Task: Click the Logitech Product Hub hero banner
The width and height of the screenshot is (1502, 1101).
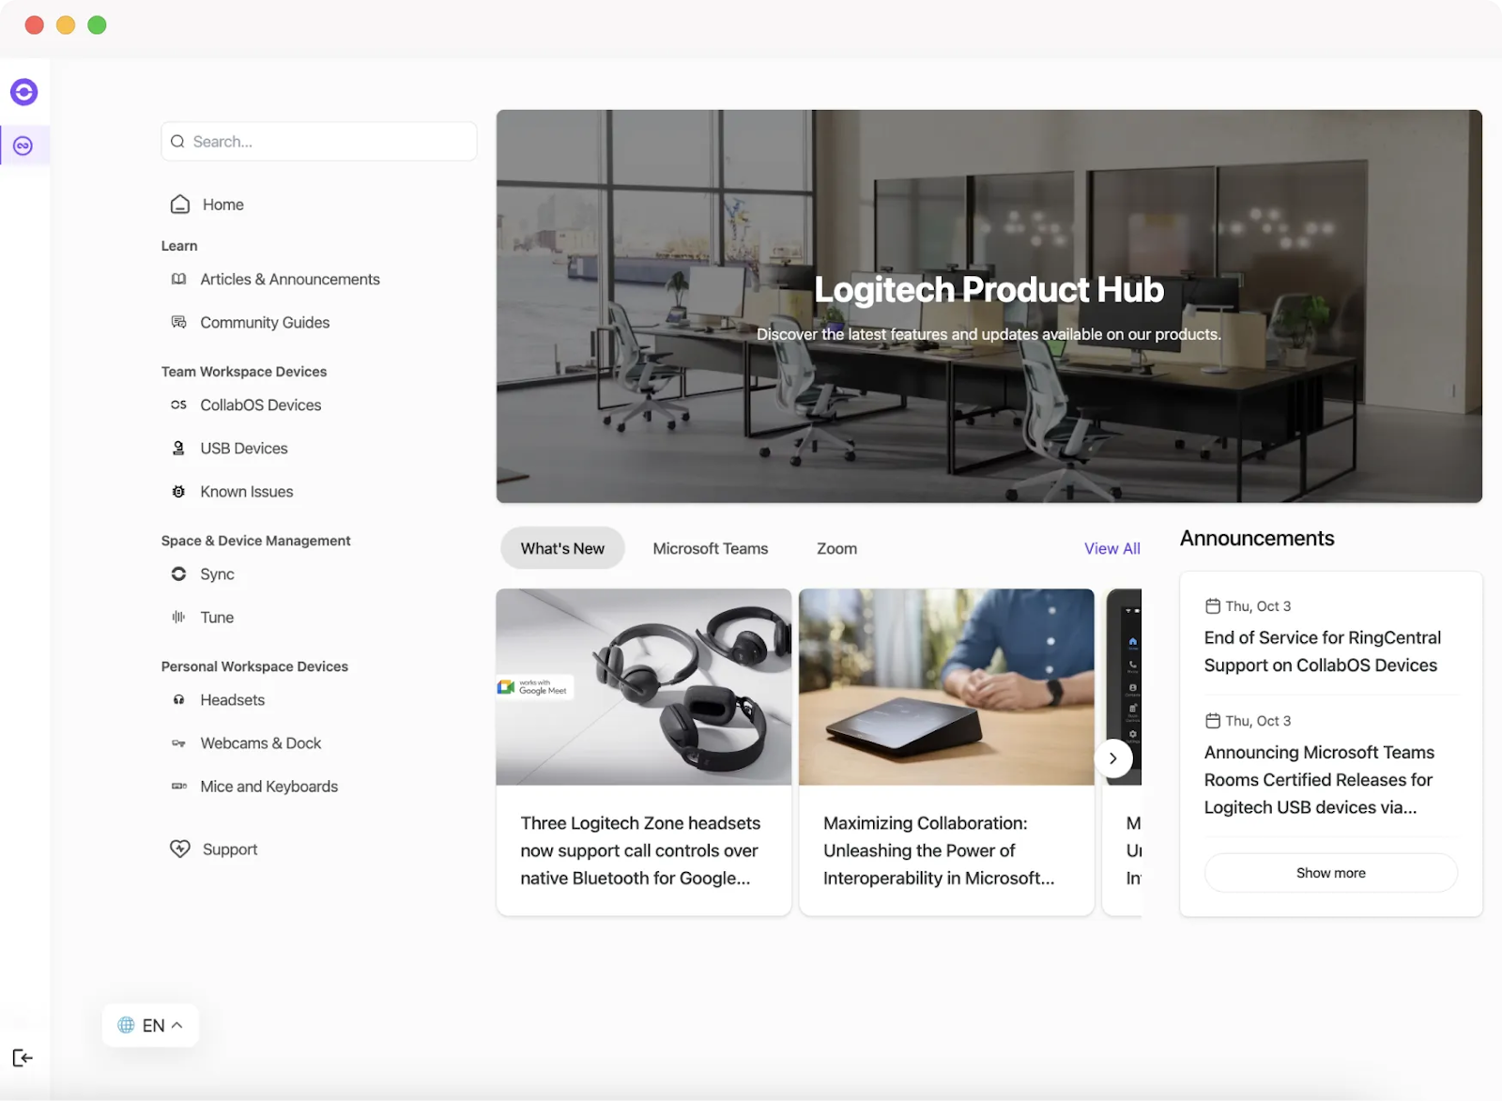Action: click(989, 306)
